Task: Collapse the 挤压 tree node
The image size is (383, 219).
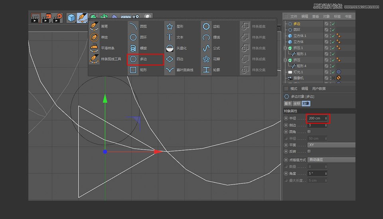Action: (x=285, y=60)
